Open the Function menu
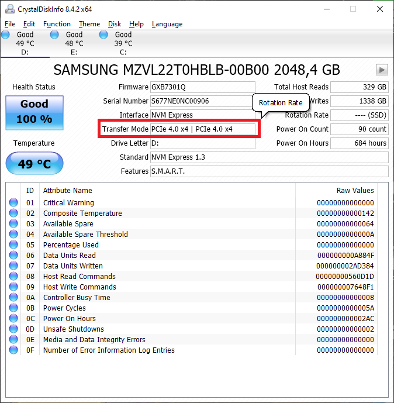 tap(57, 24)
